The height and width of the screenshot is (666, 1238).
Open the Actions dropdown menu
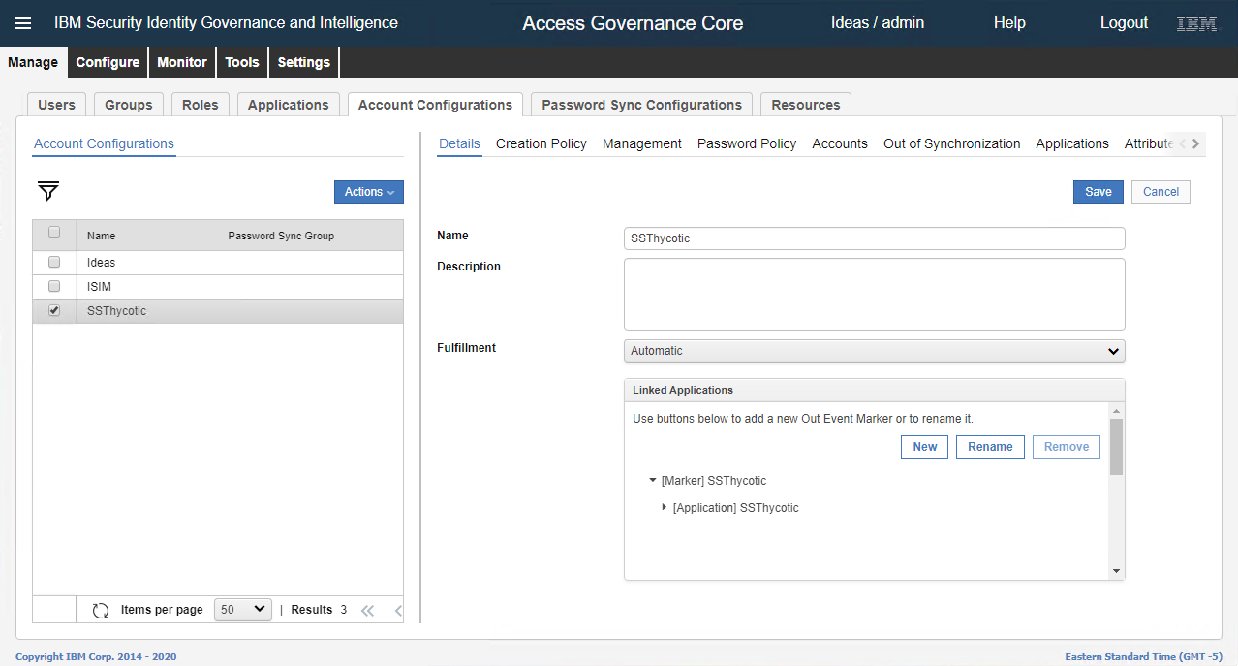368,192
